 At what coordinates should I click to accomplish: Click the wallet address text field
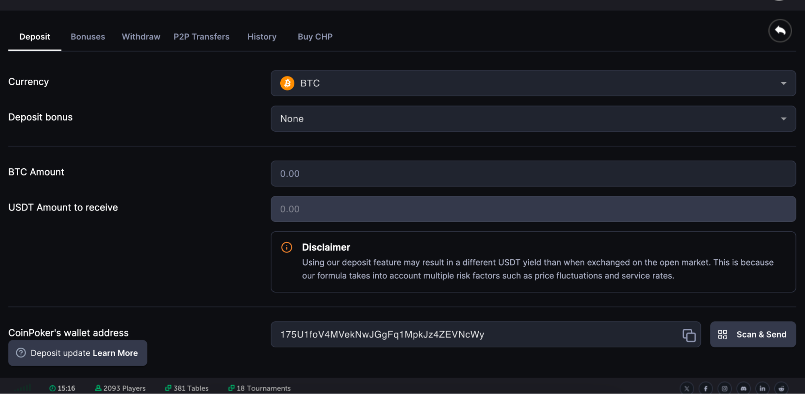[x=486, y=334]
